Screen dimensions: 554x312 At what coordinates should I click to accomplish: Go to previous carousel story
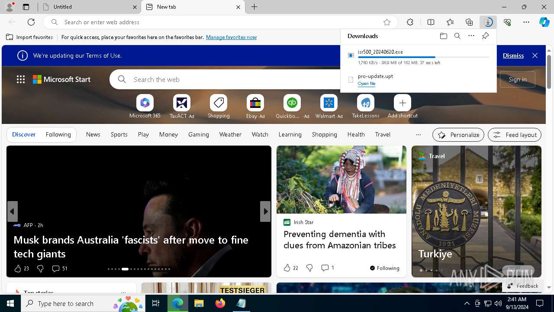(x=12, y=211)
